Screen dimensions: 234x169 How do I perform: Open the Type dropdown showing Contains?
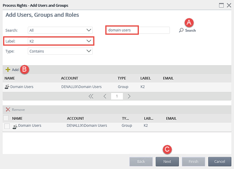point(60,51)
